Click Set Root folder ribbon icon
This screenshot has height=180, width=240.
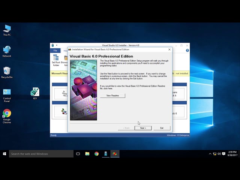pyautogui.click(x=56, y=60)
